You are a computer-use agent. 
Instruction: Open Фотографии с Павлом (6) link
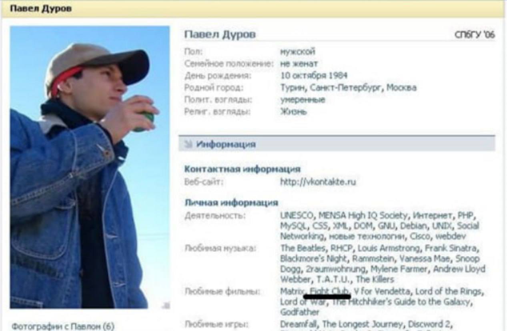coord(63,326)
